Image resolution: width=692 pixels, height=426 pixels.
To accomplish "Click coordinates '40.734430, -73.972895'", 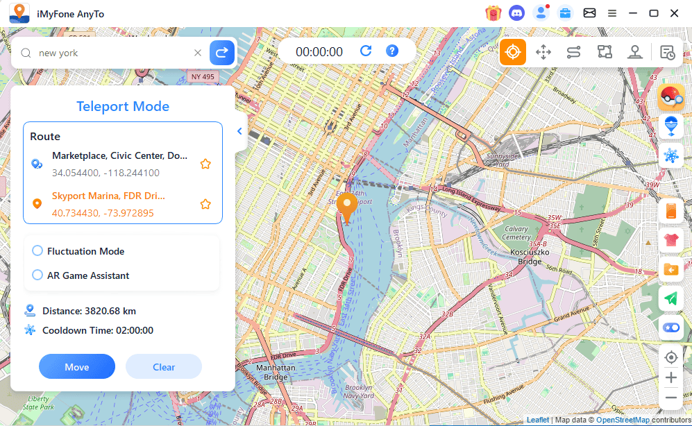I will (x=103, y=213).
